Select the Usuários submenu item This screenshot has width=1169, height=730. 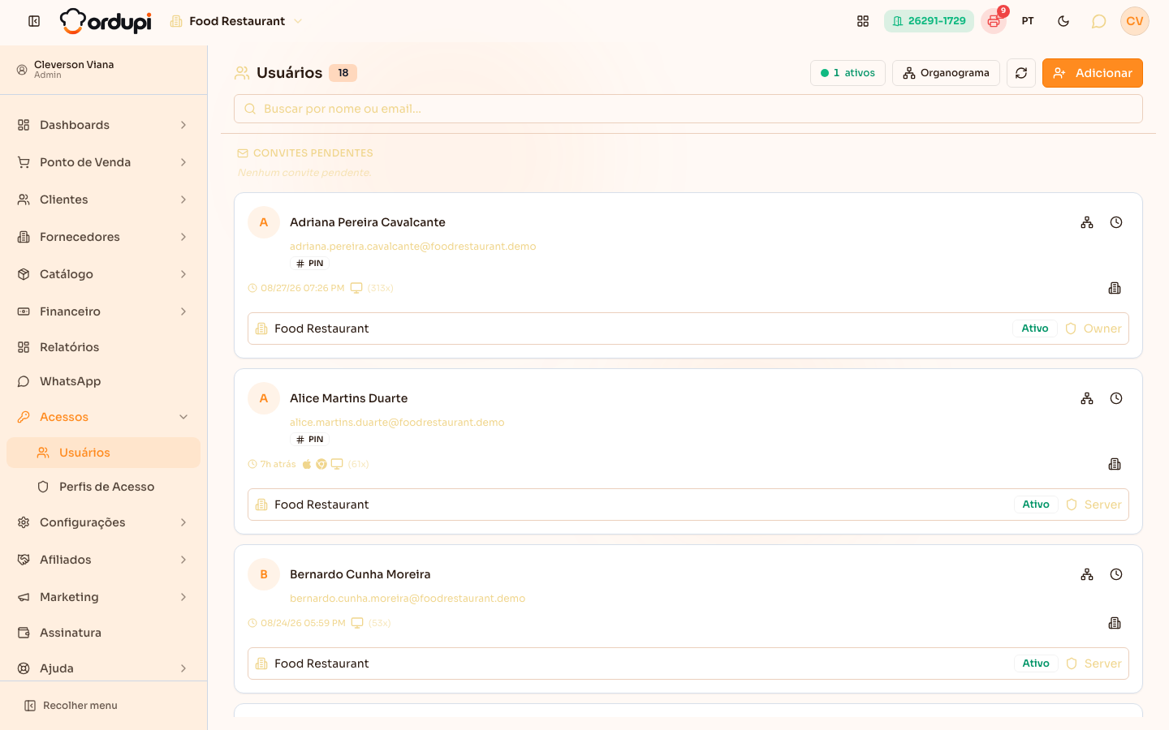[x=103, y=453]
